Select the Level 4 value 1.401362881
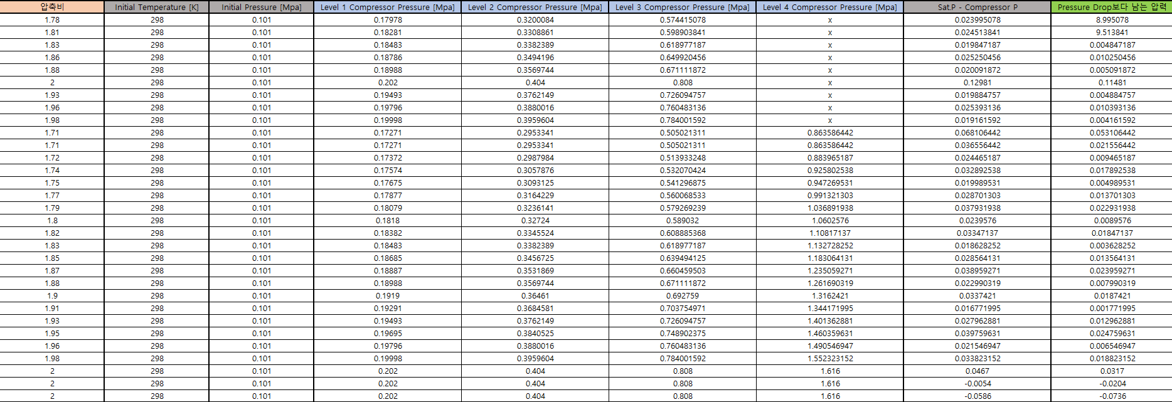Image resolution: width=1172 pixels, height=402 pixels. pos(830,320)
